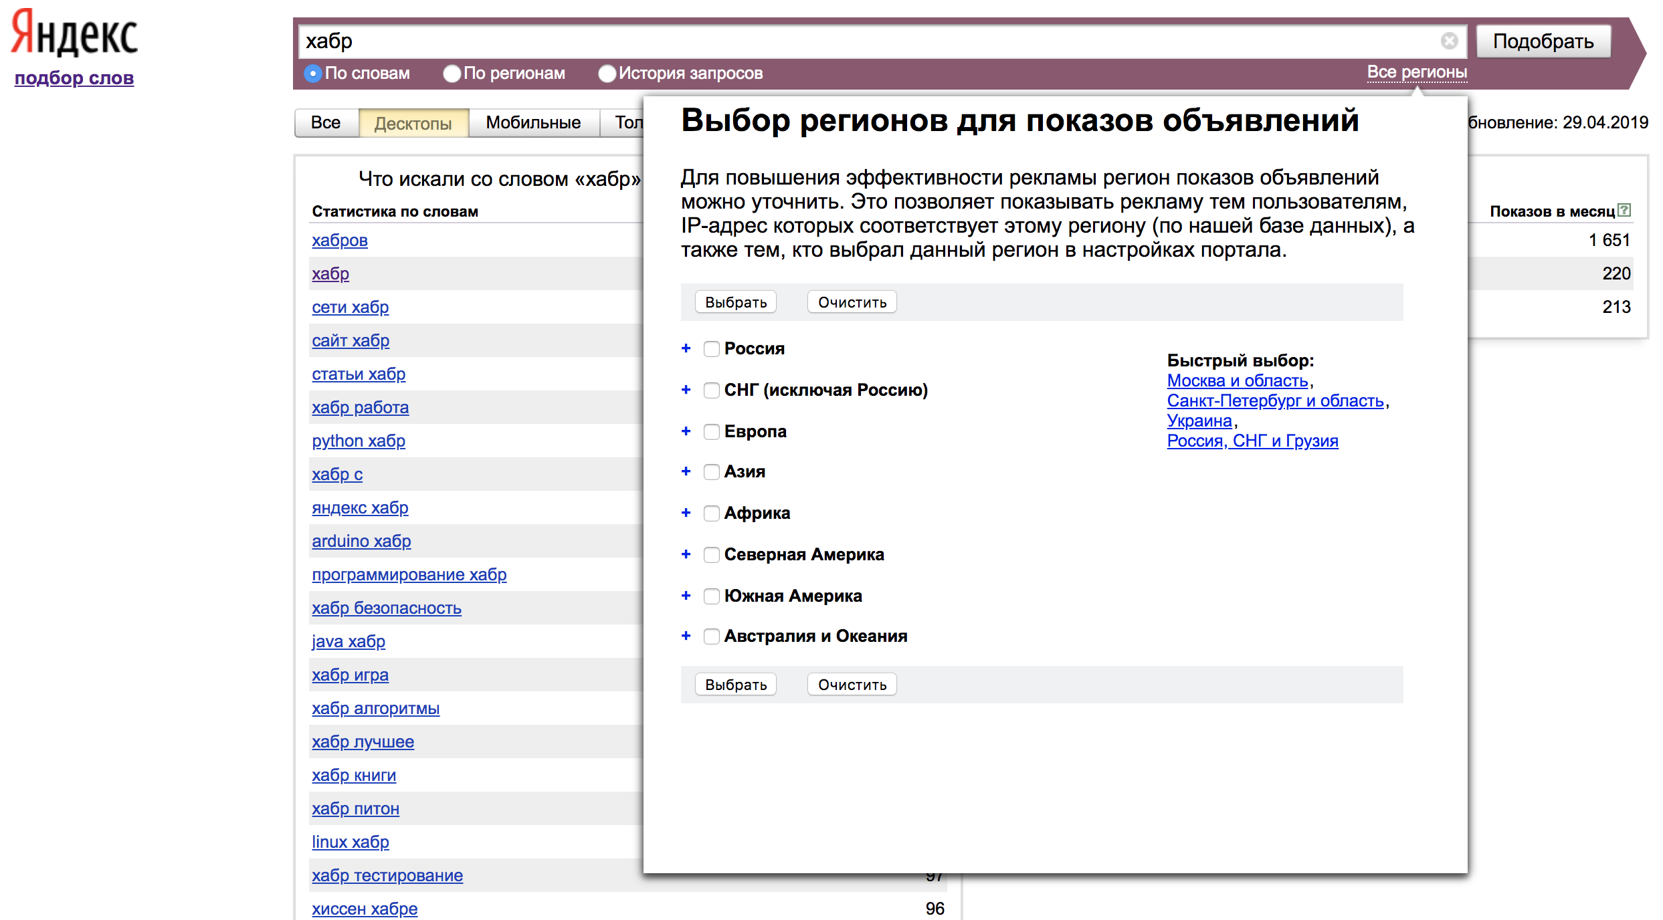The image size is (1663, 920).
Task: Expand the СНГ (исключая Россию) region tree
Action: 686,390
